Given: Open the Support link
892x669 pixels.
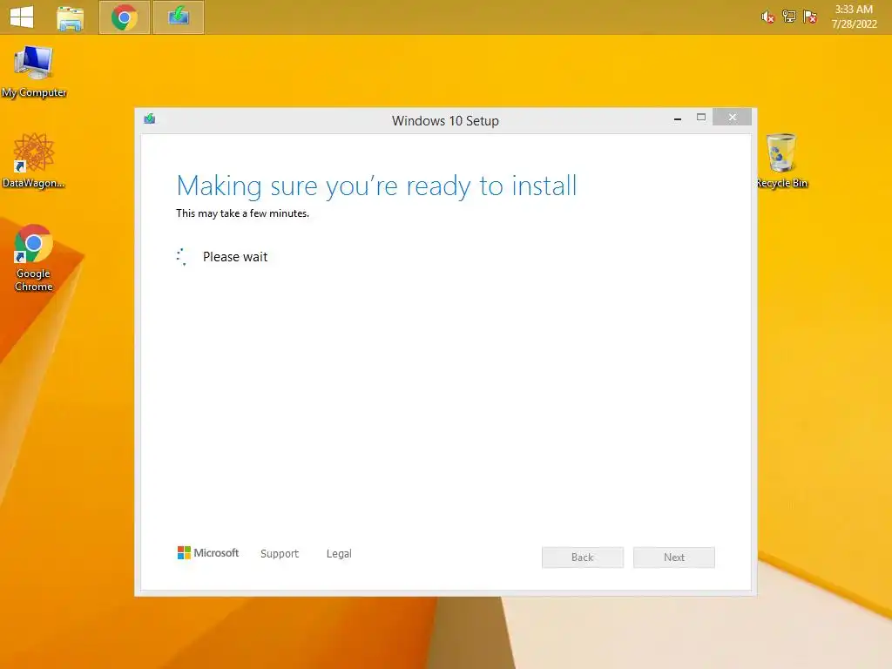Looking at the screenshot, I should coord(280,553).
